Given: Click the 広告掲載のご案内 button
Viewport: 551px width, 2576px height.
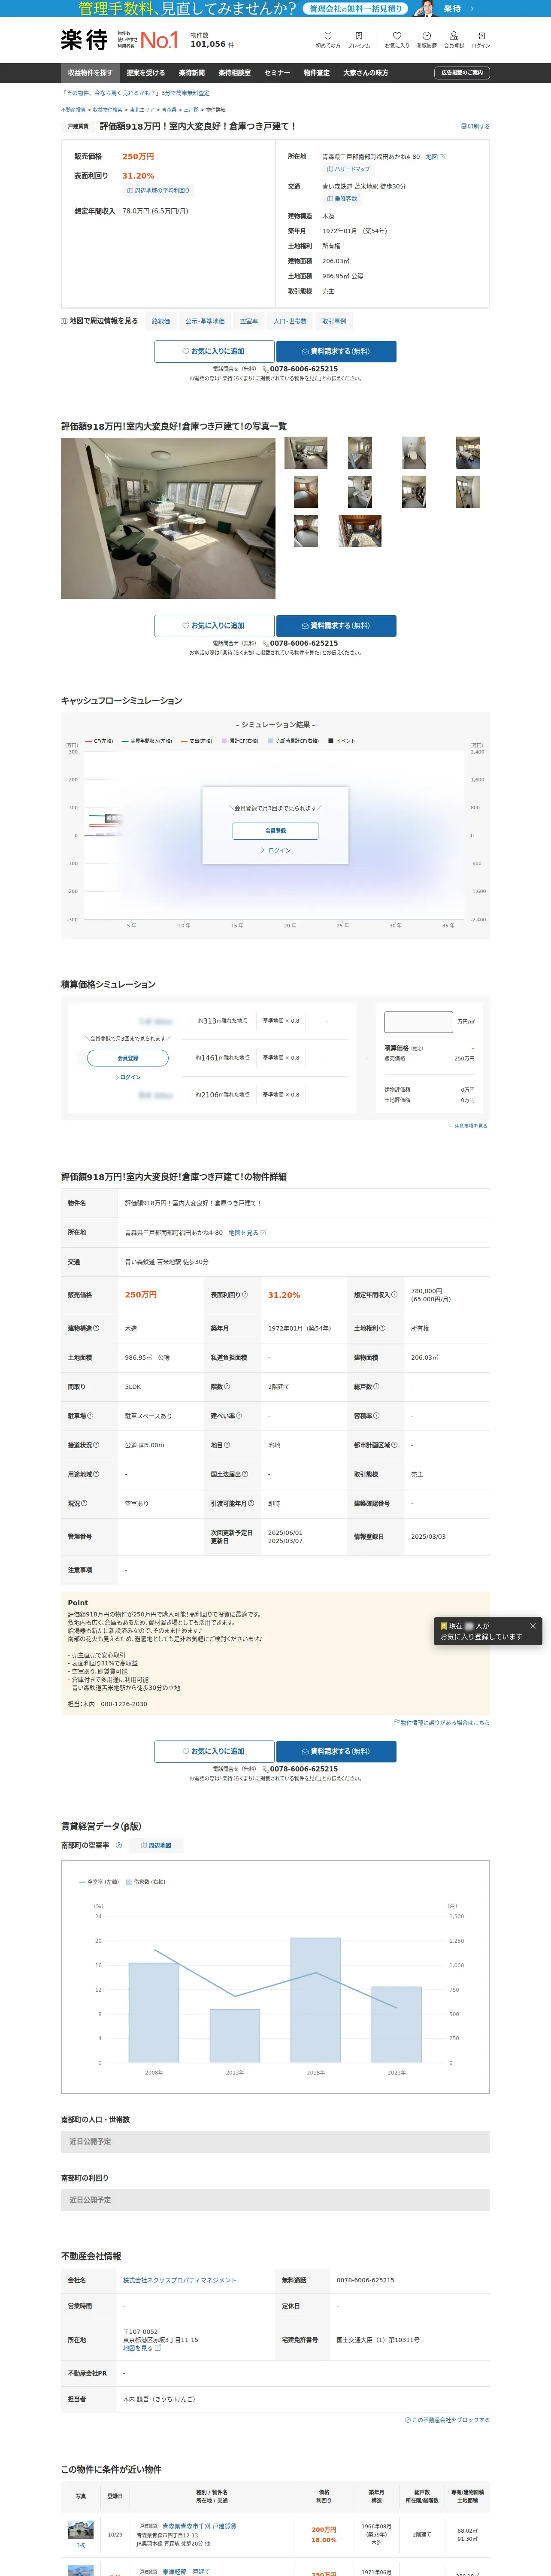Looking at the screenshot, I should (462, 73).
